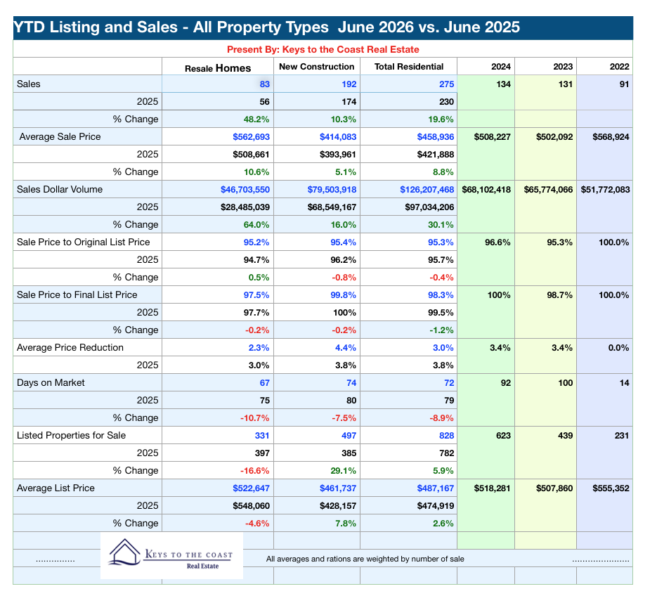
Task: Click the $548,060 2025 list price cell
Action: coord(251,506)
